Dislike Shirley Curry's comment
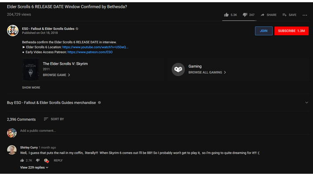Screen dimensions: 313x176 [x=38, y=160]
